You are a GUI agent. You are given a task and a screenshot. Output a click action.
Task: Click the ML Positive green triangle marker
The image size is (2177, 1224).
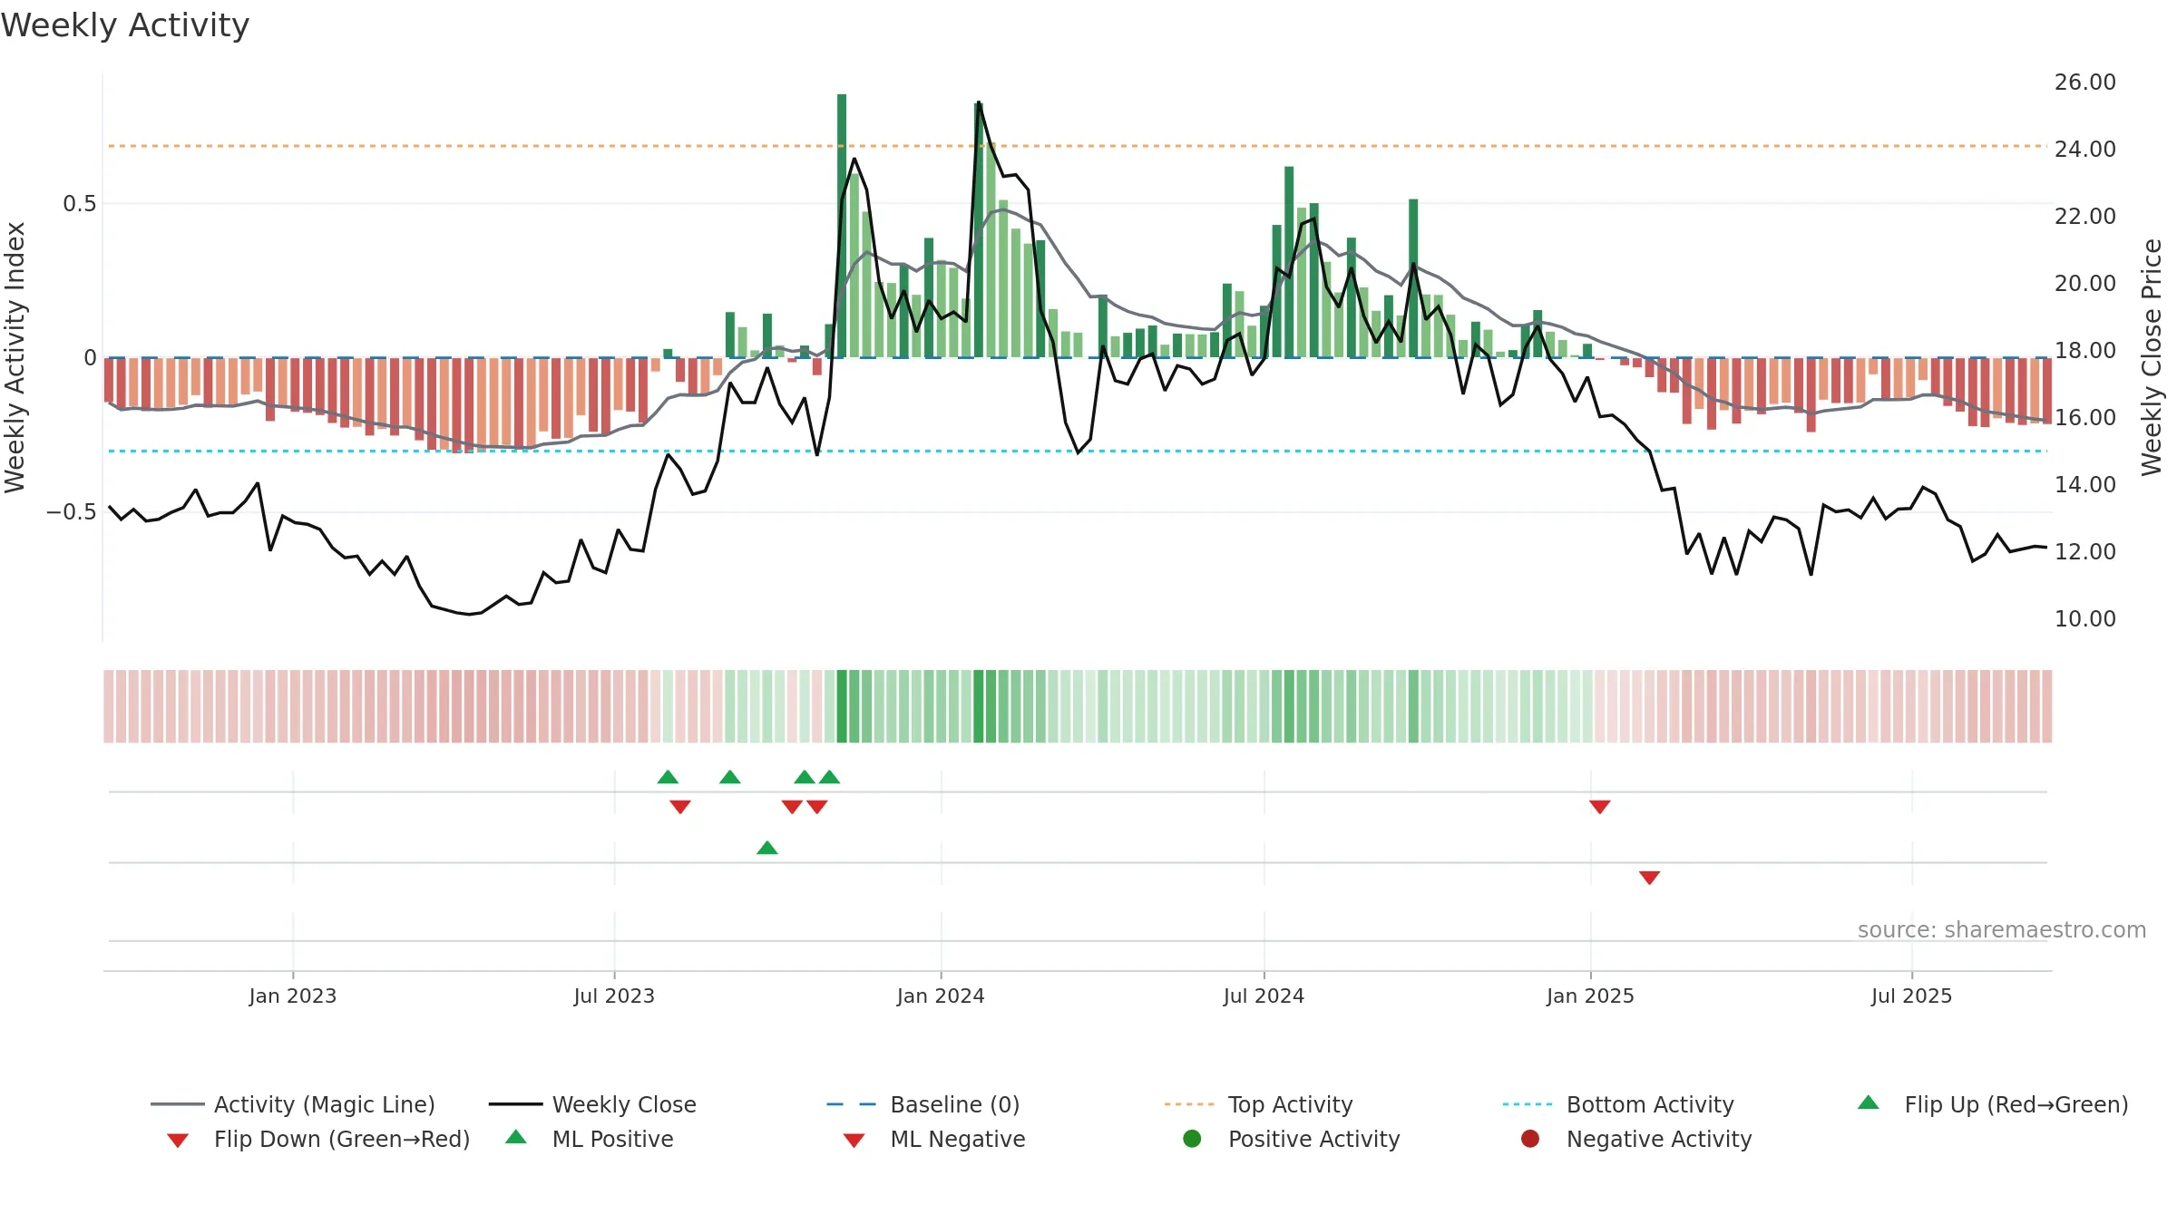767,848
